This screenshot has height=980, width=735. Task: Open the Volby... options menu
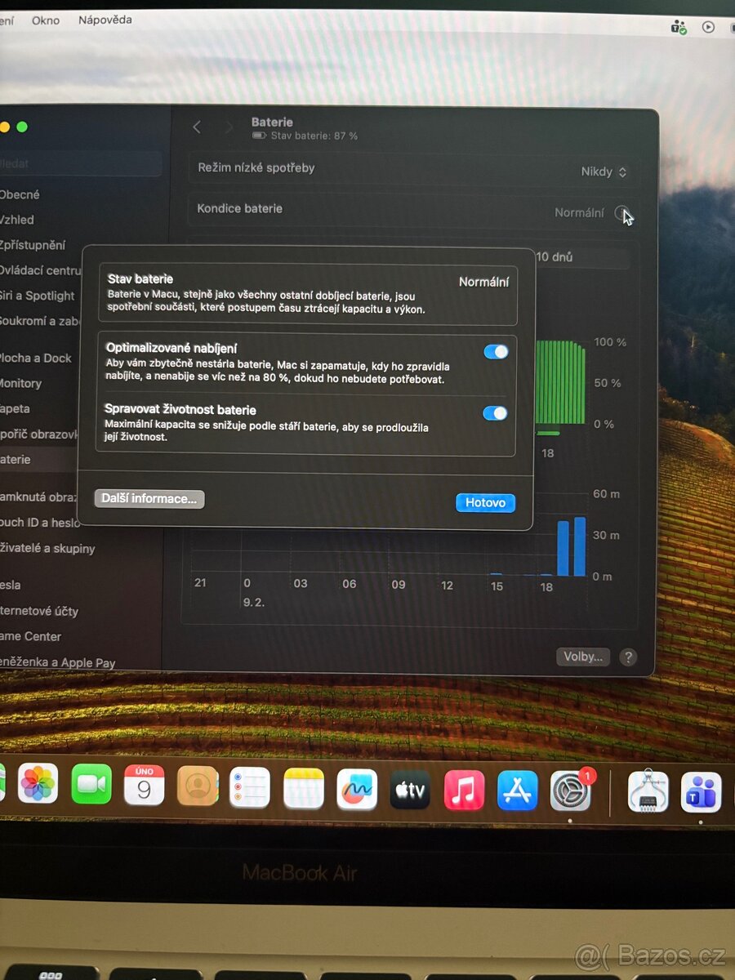[582, 657]
